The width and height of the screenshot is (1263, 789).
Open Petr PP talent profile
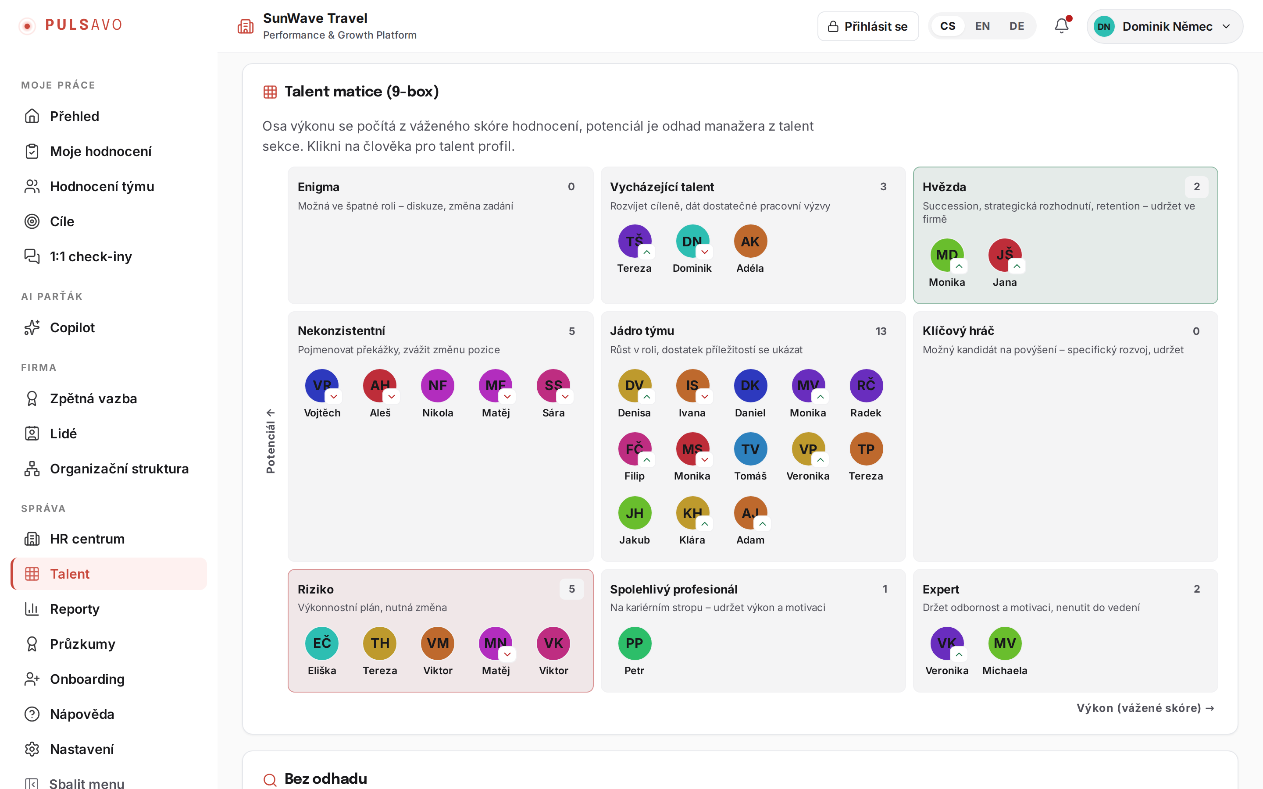(634, 652)
